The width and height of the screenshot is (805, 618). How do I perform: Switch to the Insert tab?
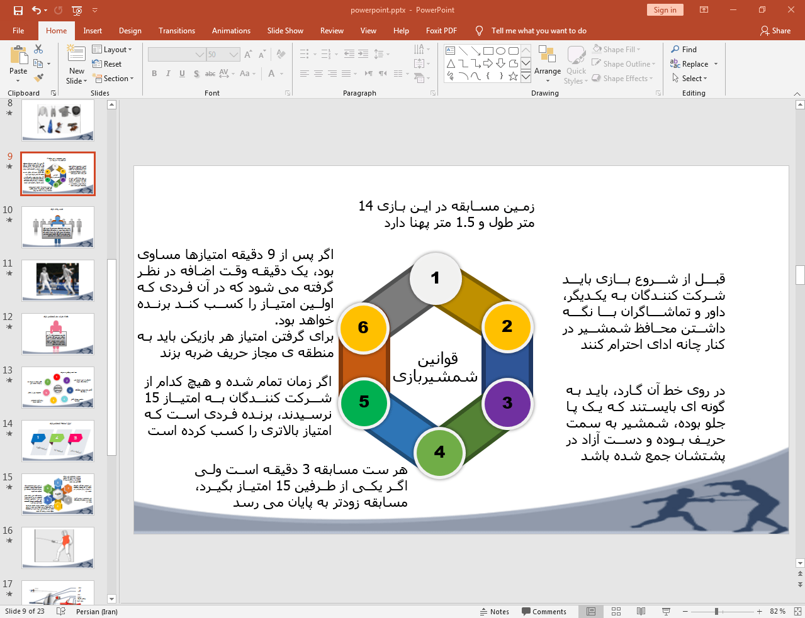pos(93,30)
